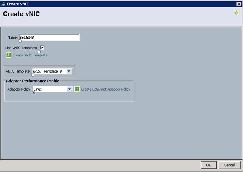
Task: Click the Create vNIC title bar app icon
Action: tap(3, 4)
